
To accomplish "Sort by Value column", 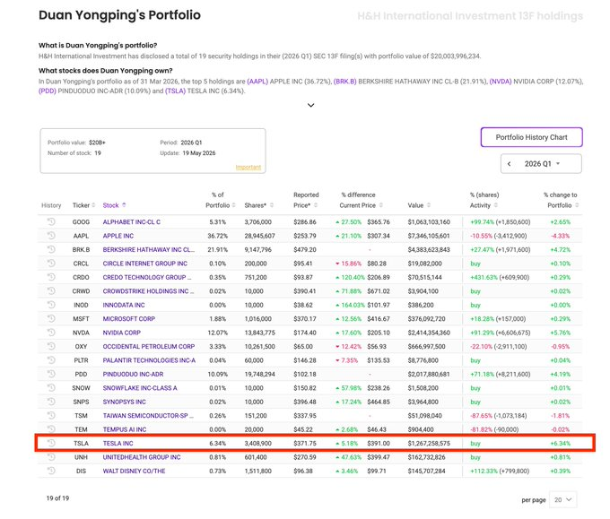I will pos(419,205).
